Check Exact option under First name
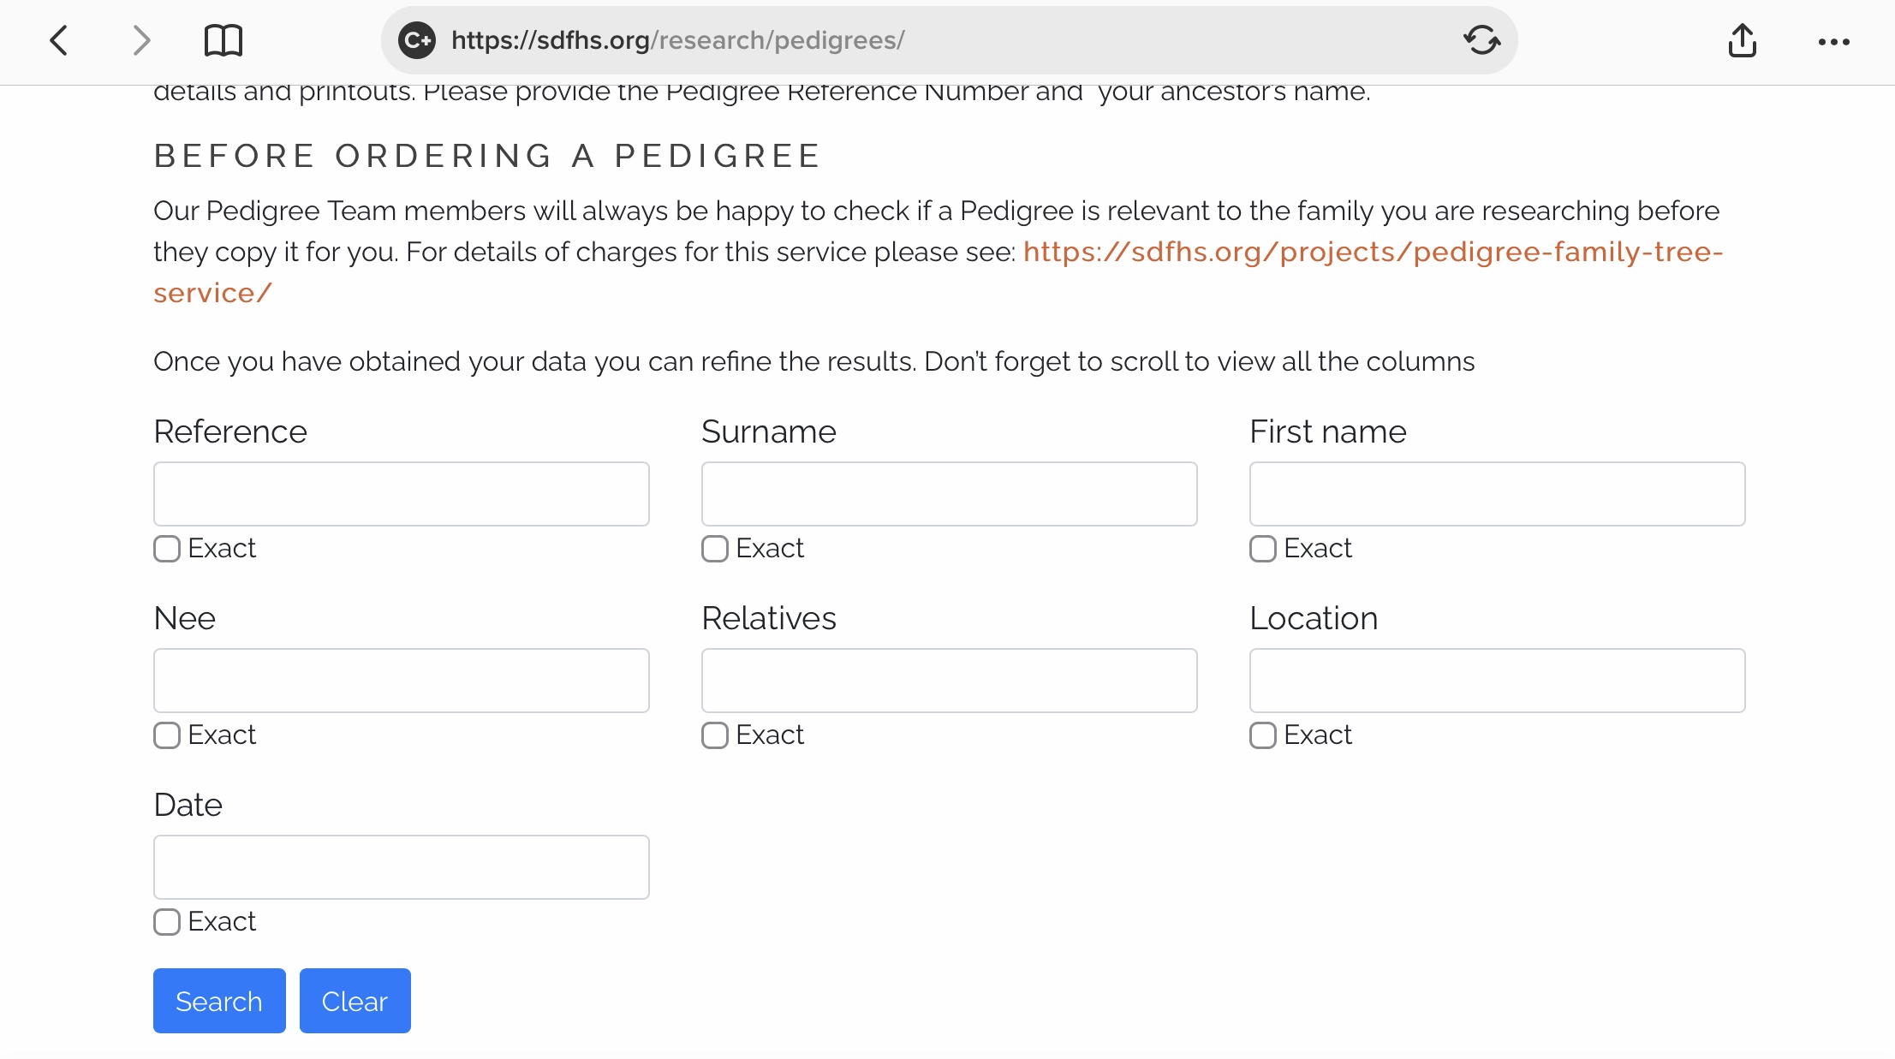 pos(1263,549)
